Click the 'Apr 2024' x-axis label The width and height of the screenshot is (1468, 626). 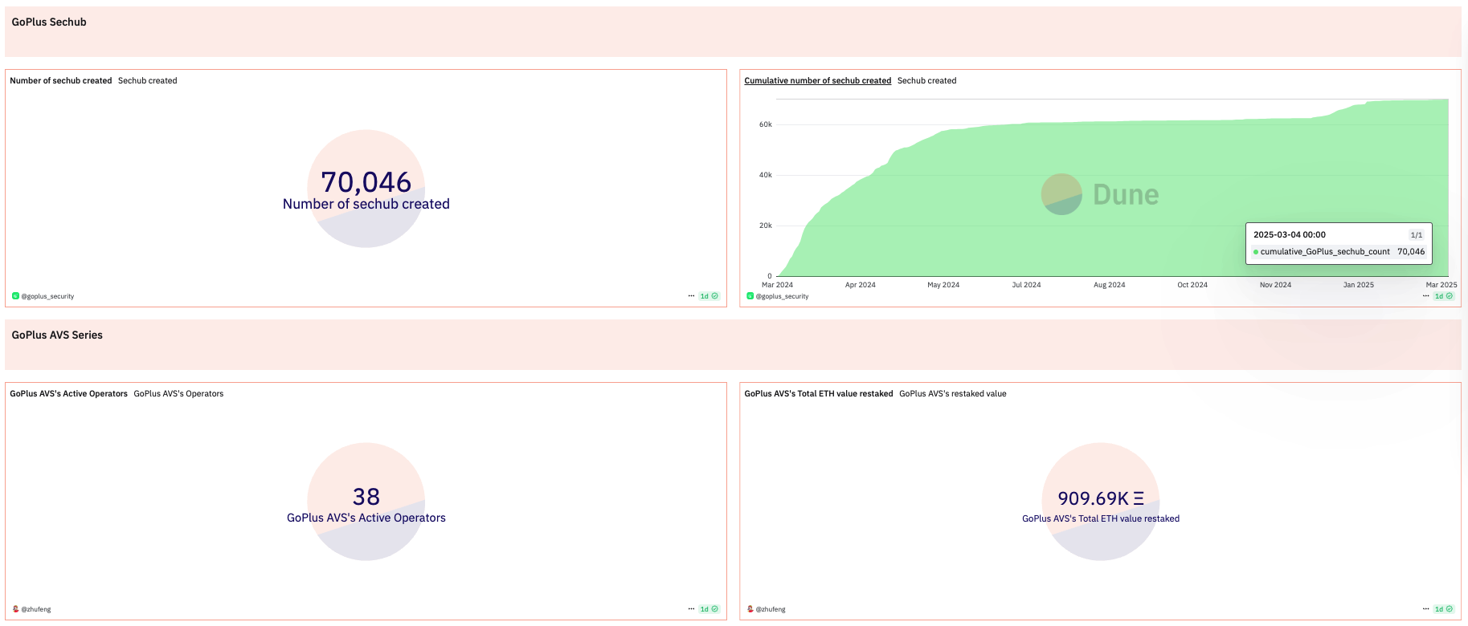861,285
